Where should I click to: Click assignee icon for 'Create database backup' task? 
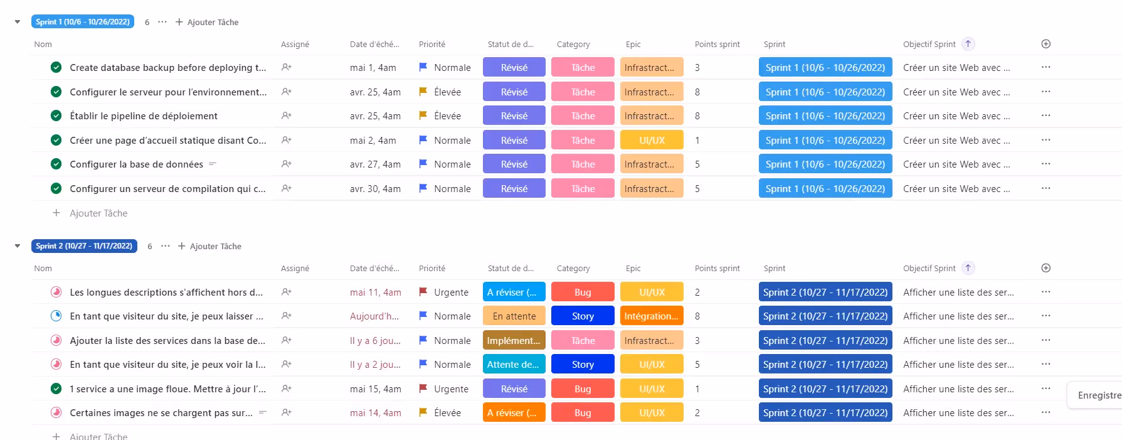point(287,67)
